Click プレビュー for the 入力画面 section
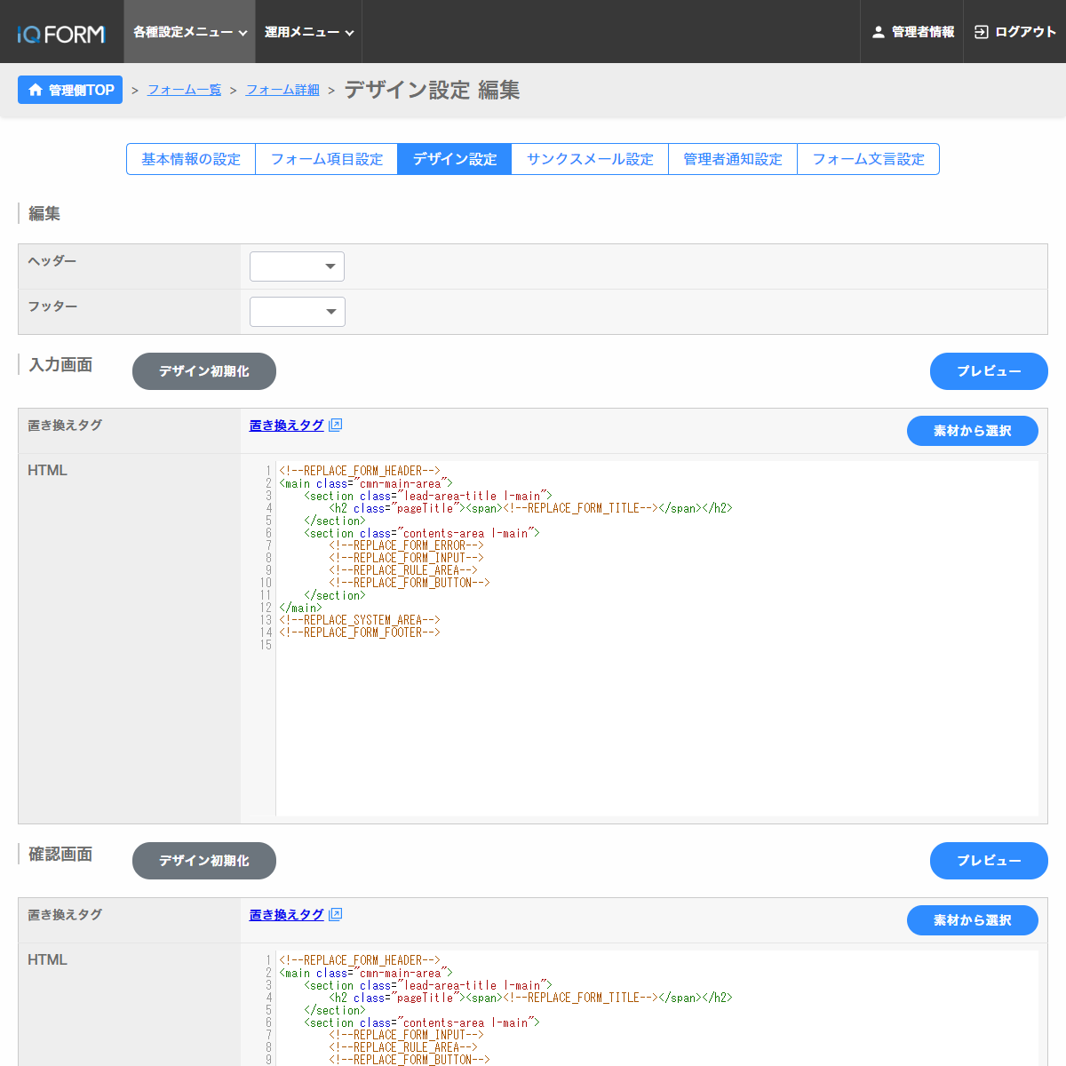Screen dimensions: 1066x1066 (988, 371)
